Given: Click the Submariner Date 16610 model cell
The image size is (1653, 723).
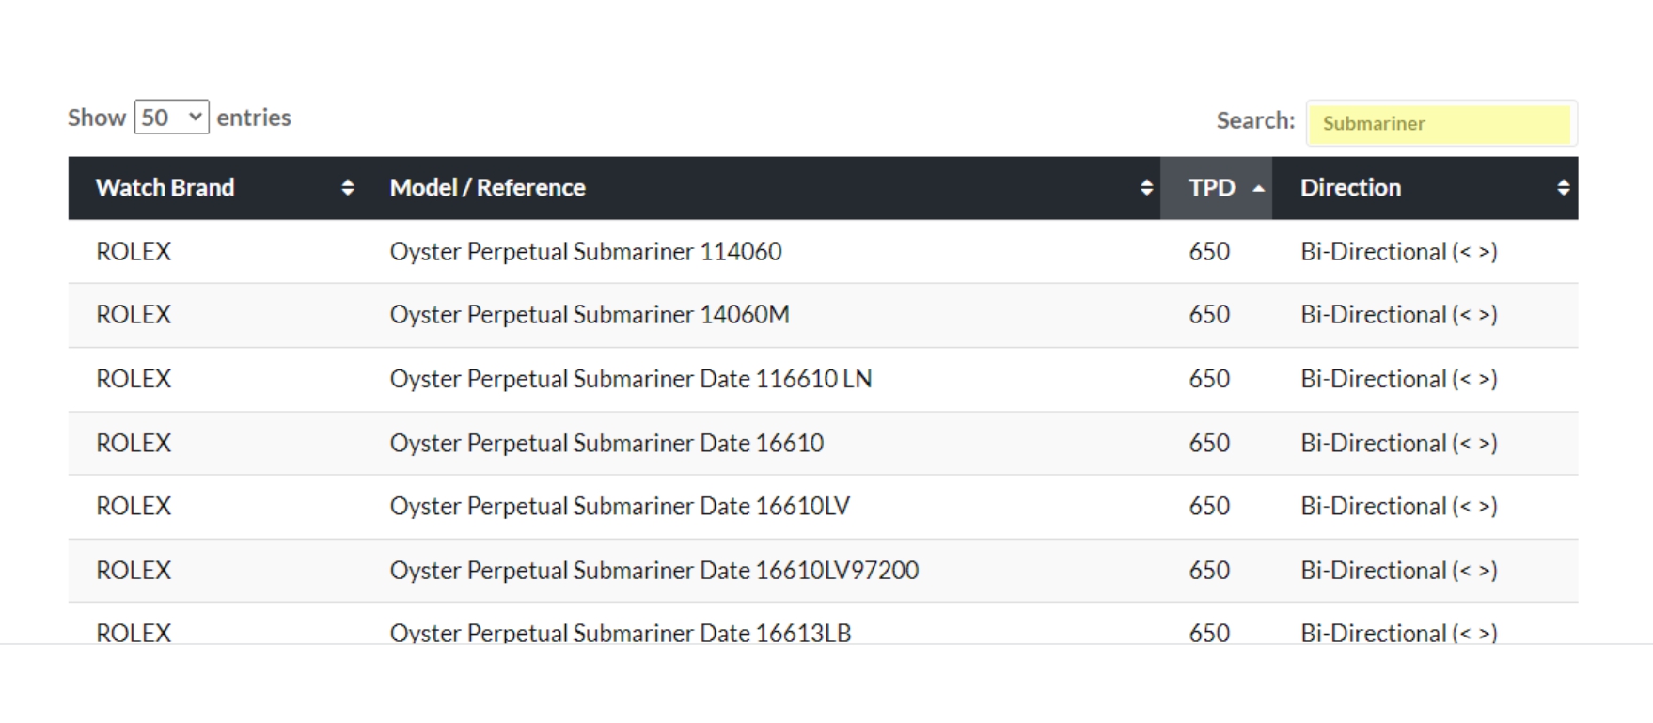Looking at the screenshot, I should click(x=606, y=443).
